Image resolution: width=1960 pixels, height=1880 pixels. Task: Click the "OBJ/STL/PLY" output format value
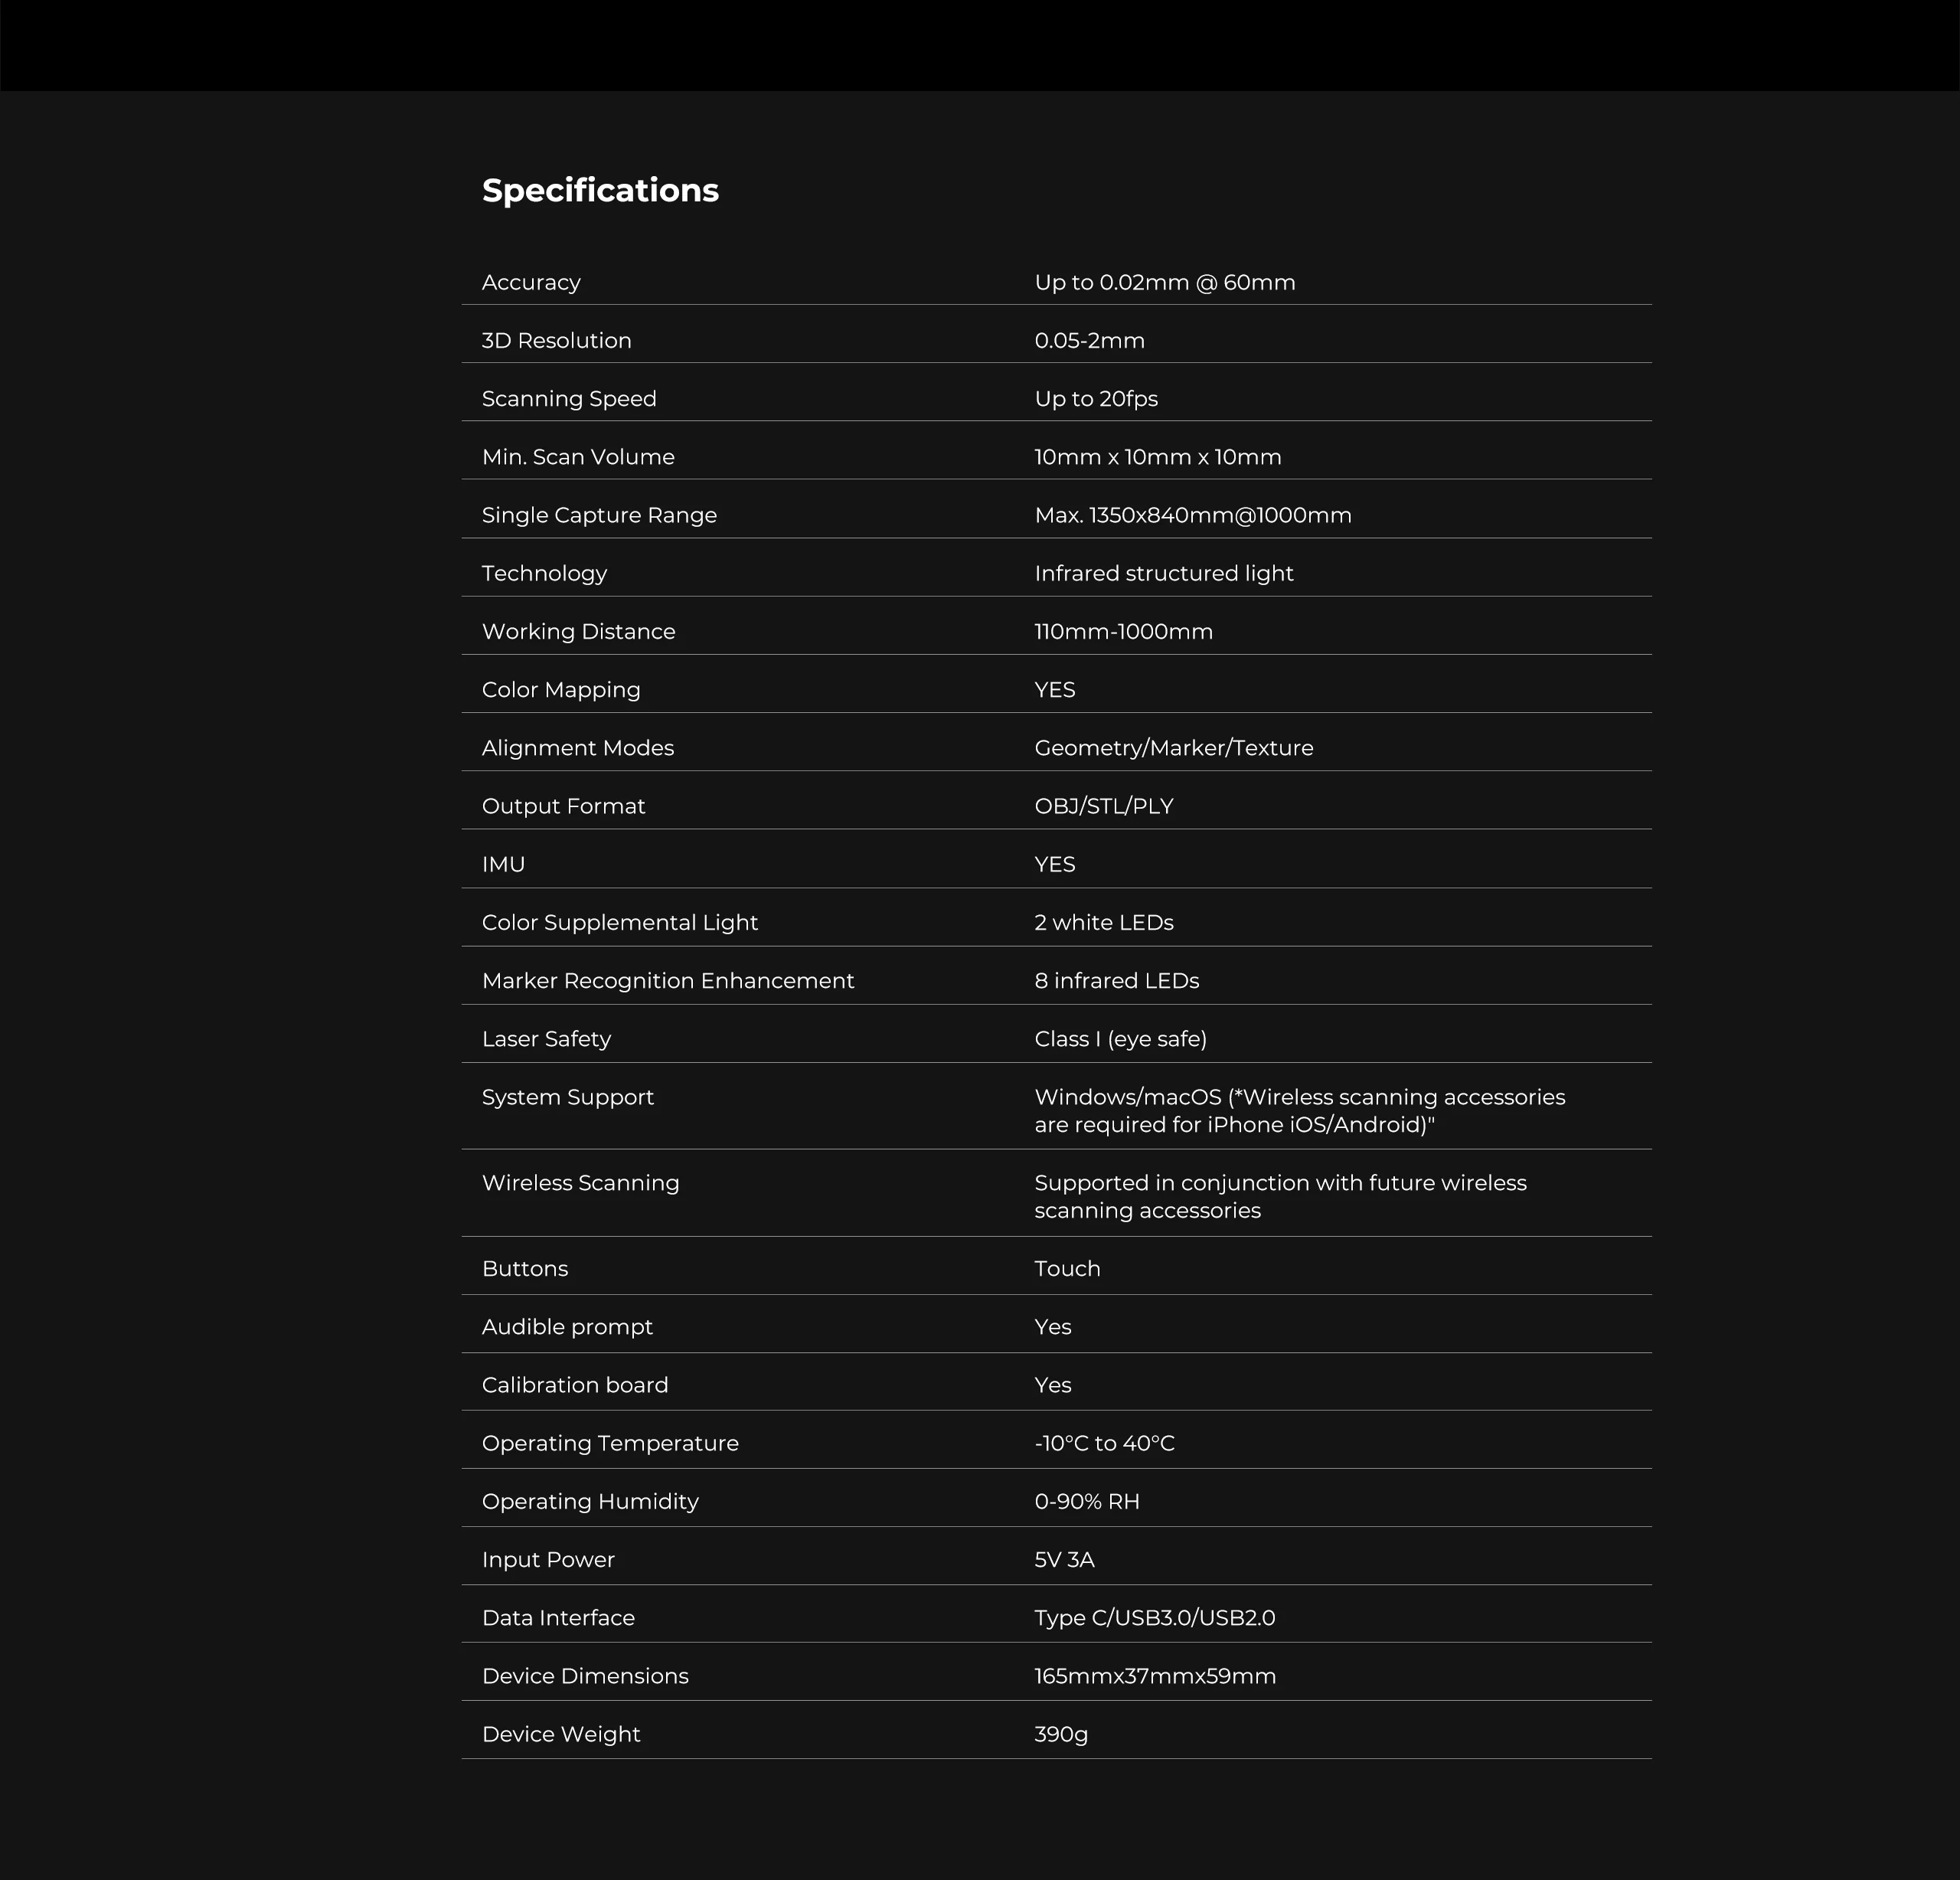click(x=1103, y=806)
